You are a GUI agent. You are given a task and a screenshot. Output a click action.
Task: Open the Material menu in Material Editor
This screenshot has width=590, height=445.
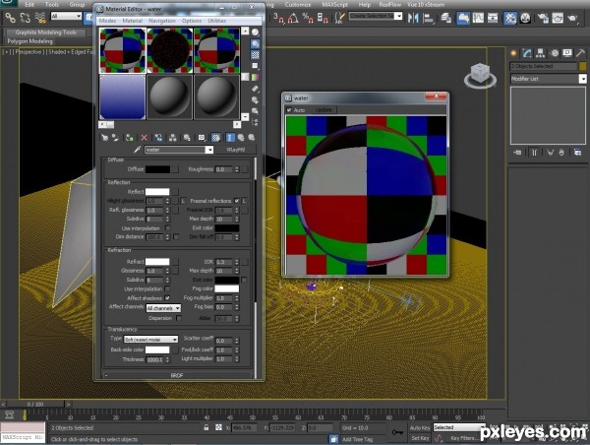tap(133, 21)
